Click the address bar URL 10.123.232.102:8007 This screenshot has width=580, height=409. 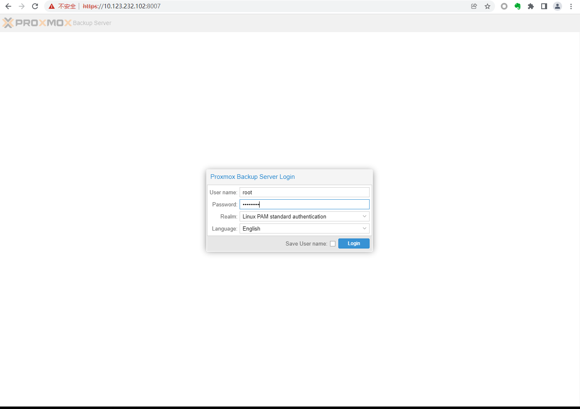122,6
